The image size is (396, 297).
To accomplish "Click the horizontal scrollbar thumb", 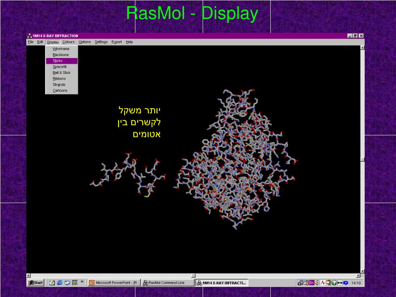I will click(193, 275).
